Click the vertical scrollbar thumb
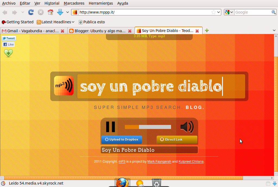Viewport: 278px width, 187px height. (276, 114)
